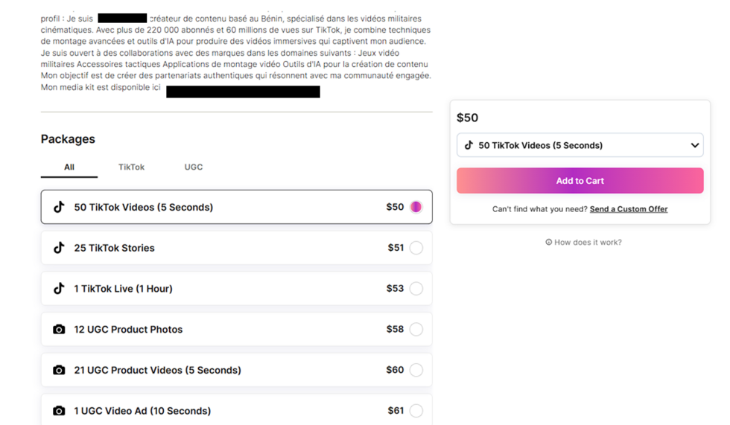Click the selected $50 package radio button
730x425 pixels.
416,207
